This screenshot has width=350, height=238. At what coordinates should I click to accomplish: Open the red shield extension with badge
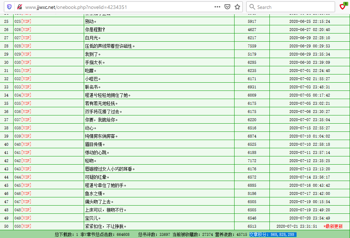coord(343,6)
